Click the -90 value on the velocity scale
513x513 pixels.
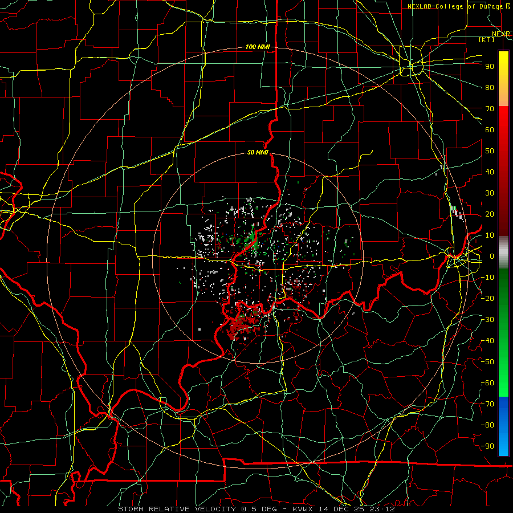coord(487,446)
